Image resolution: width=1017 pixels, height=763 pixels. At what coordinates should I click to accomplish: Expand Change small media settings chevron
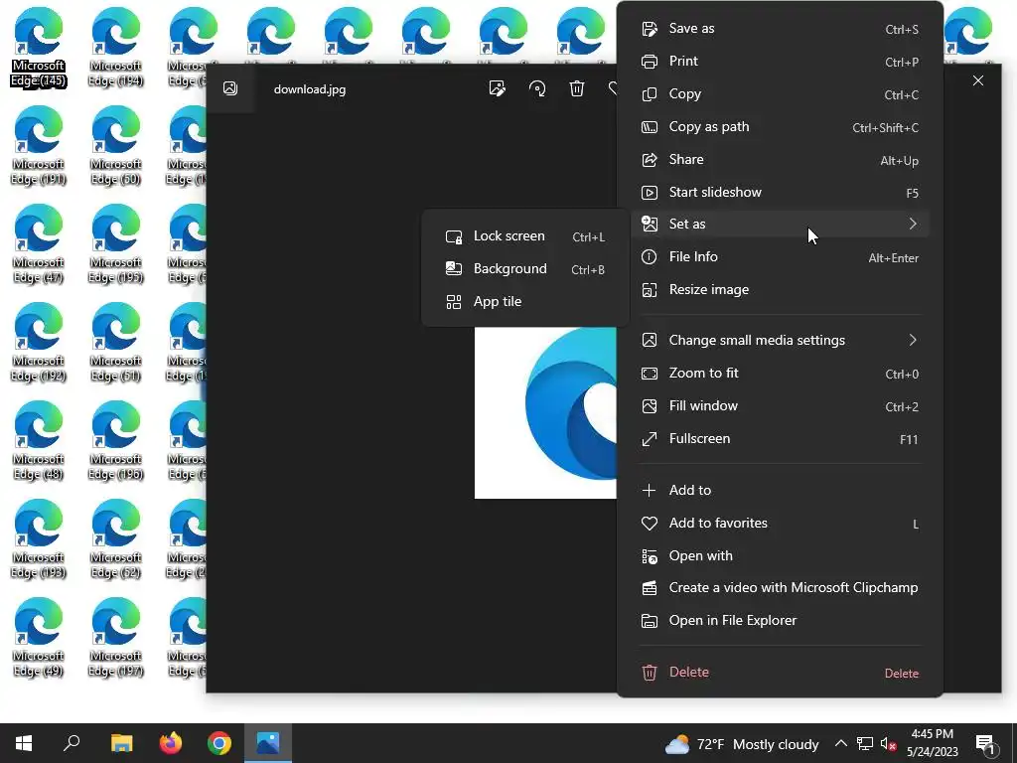tap(913, 340)
